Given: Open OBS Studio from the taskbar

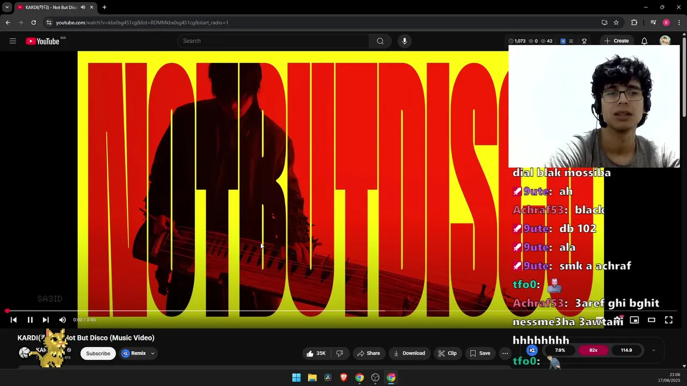Looking at the screenshot, I should point(375,377).
